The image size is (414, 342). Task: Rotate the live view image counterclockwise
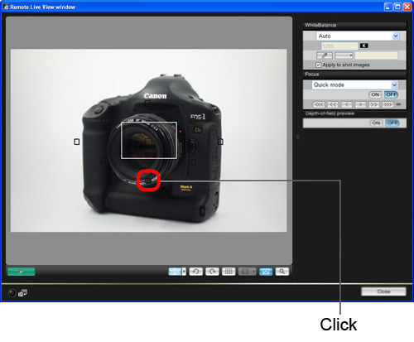point(195,272)
